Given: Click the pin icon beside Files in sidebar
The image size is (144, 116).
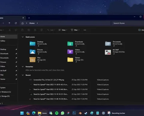Looking at the screenshot, I should tap(16, 75).
